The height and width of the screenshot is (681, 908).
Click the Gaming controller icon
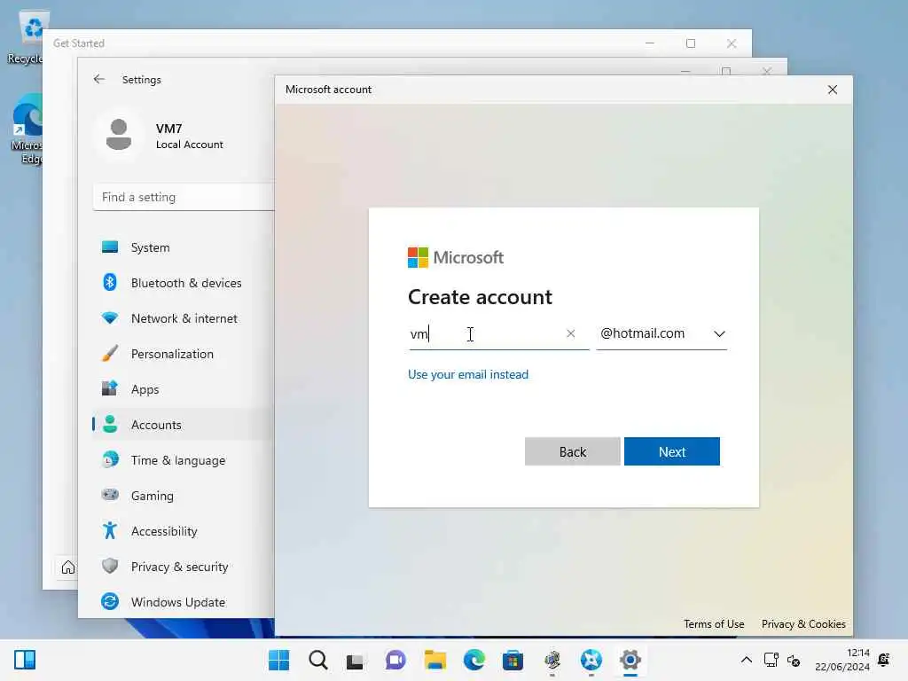click(109, 495)
